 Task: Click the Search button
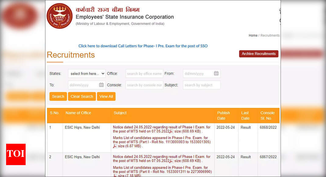tap(58, 96)
